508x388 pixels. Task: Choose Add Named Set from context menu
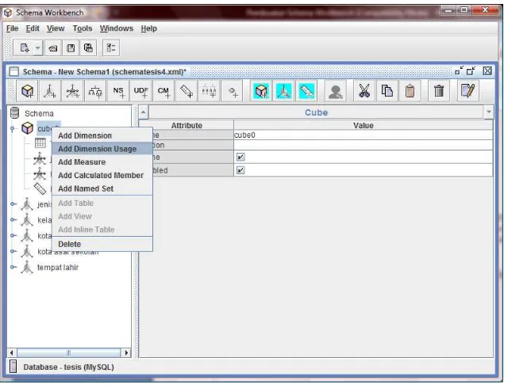pyautogui.click(x=102, y=188)
